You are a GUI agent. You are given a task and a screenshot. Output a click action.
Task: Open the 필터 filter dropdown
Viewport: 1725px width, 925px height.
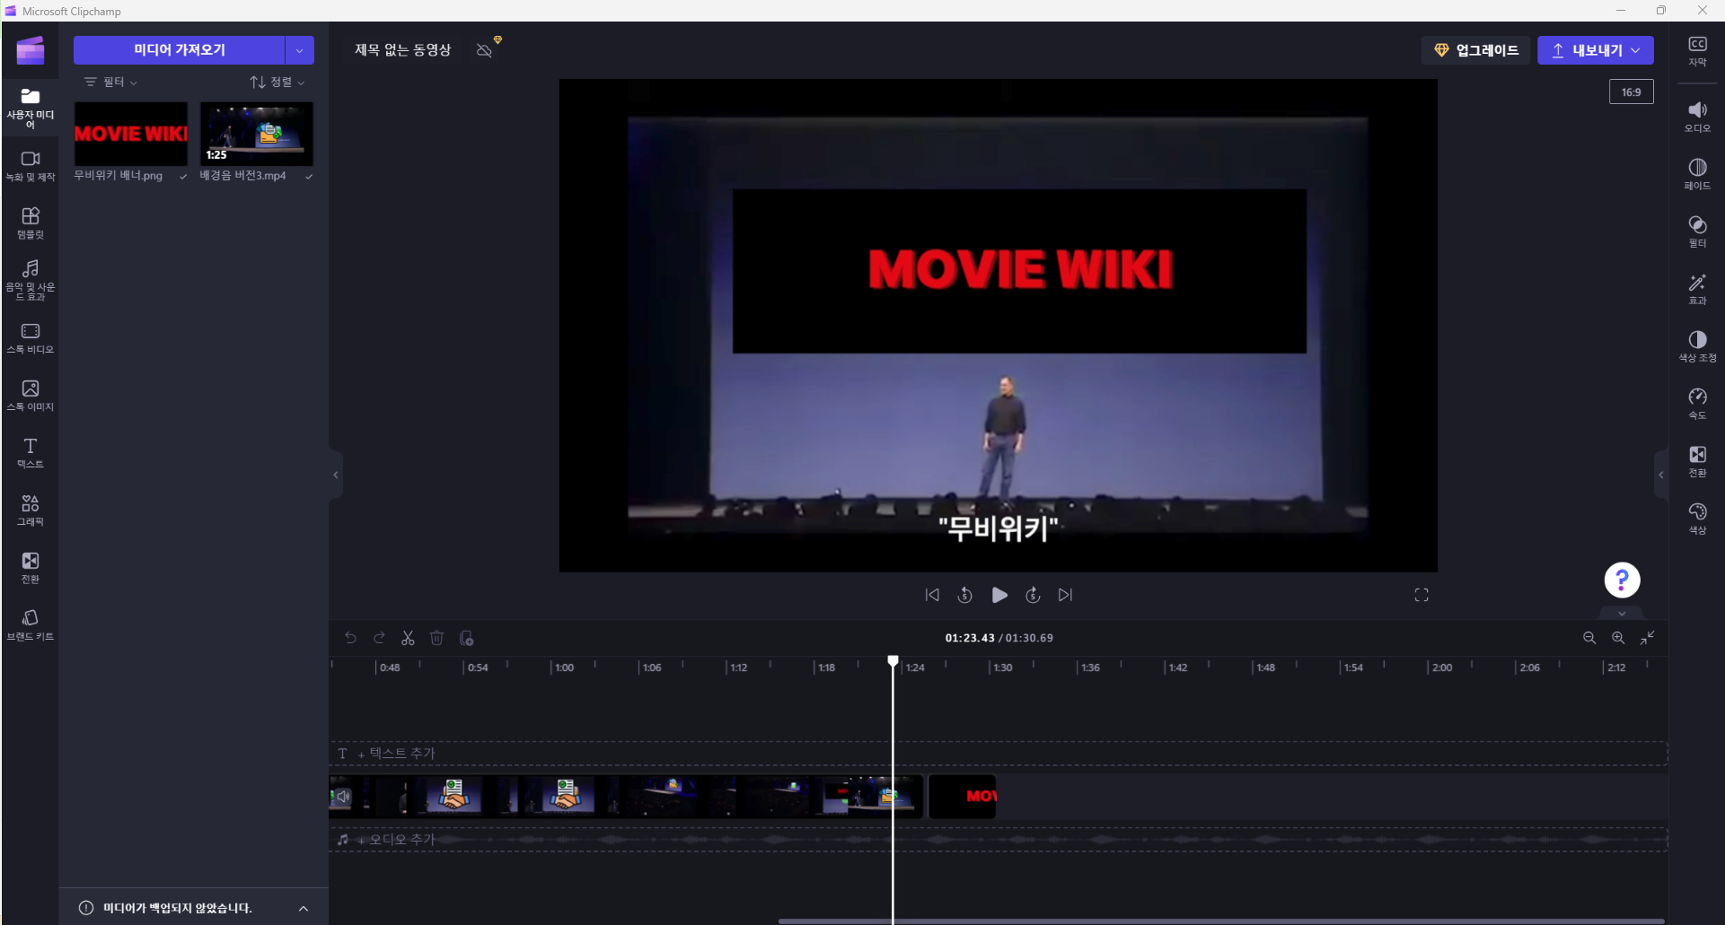(x=111, y=82)
